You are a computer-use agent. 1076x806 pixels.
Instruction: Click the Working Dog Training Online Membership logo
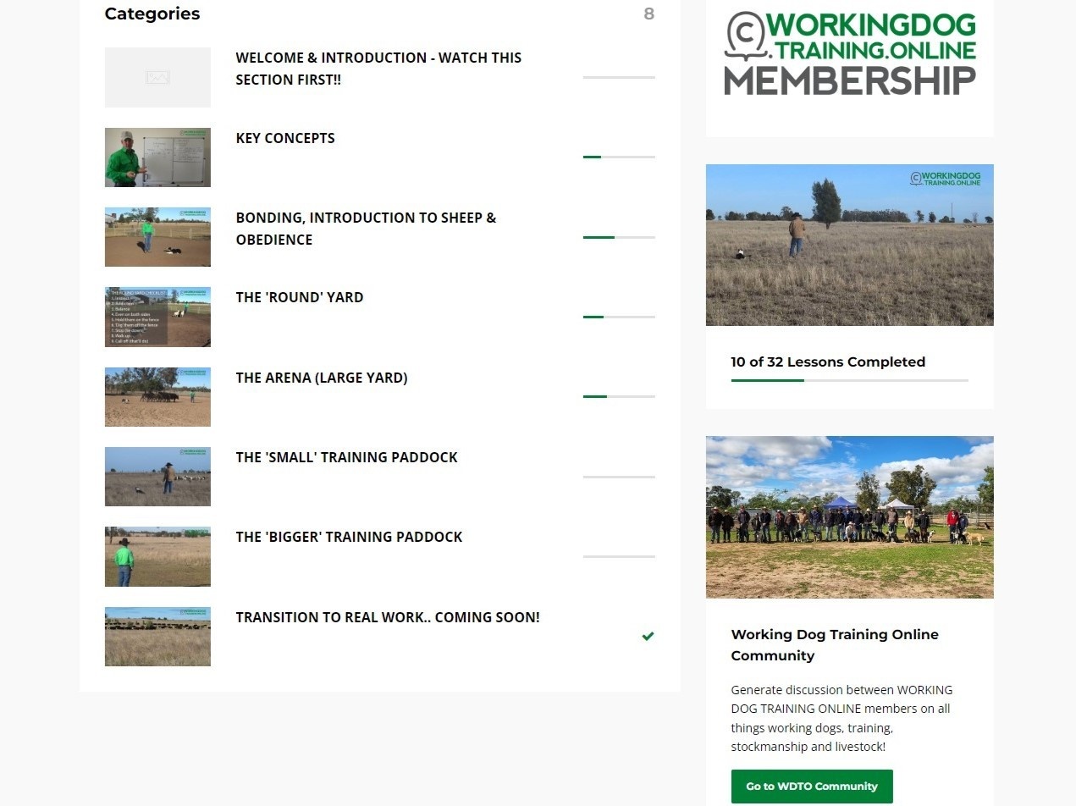tap(850, 53)
